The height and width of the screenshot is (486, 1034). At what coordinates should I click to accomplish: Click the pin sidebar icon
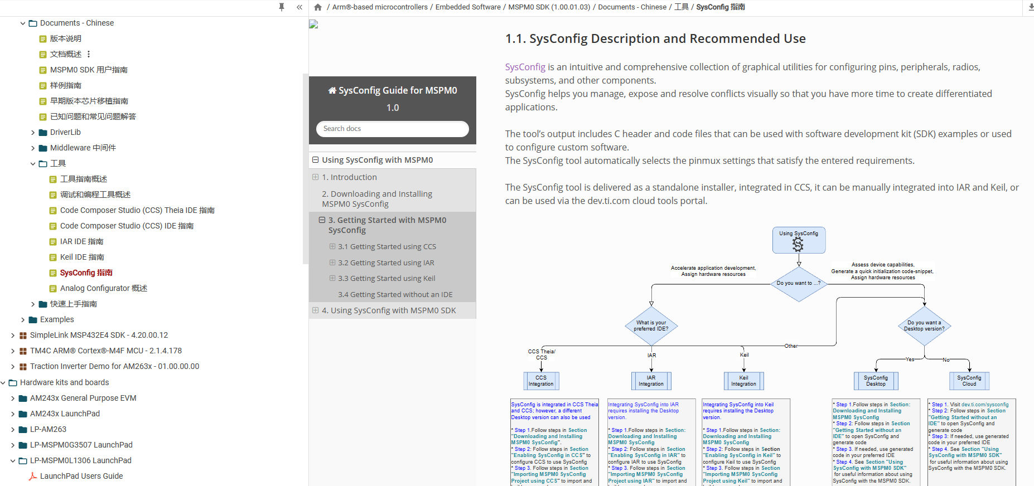pos(282,7)
